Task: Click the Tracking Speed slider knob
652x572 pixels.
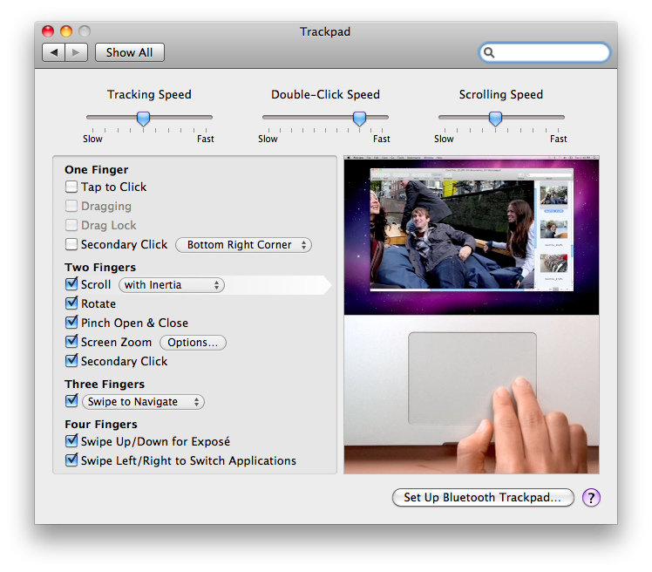Action: [x=143, y=119]
